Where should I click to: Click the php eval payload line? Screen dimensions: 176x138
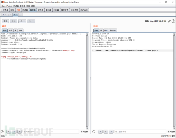coord(16,57)
